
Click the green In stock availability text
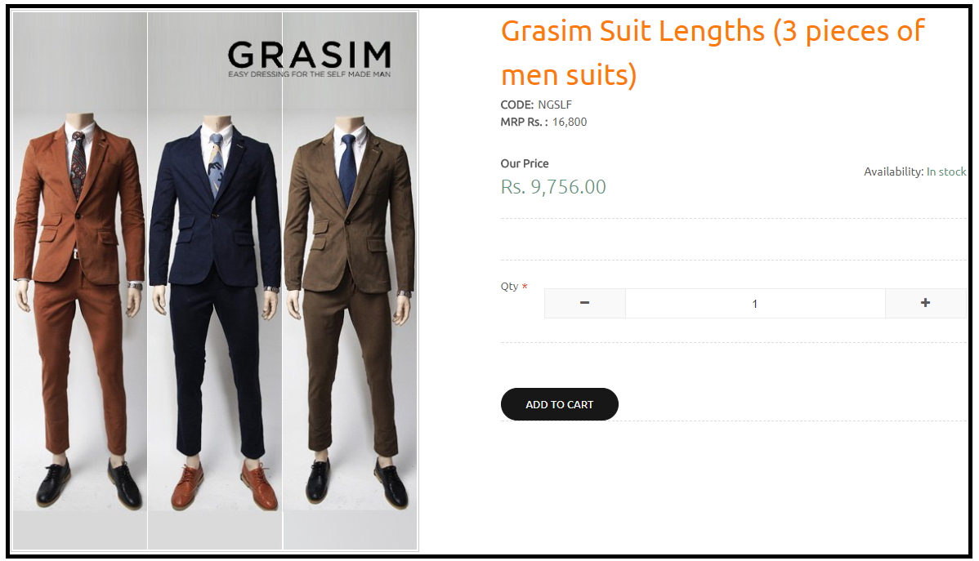pos(945,172)
